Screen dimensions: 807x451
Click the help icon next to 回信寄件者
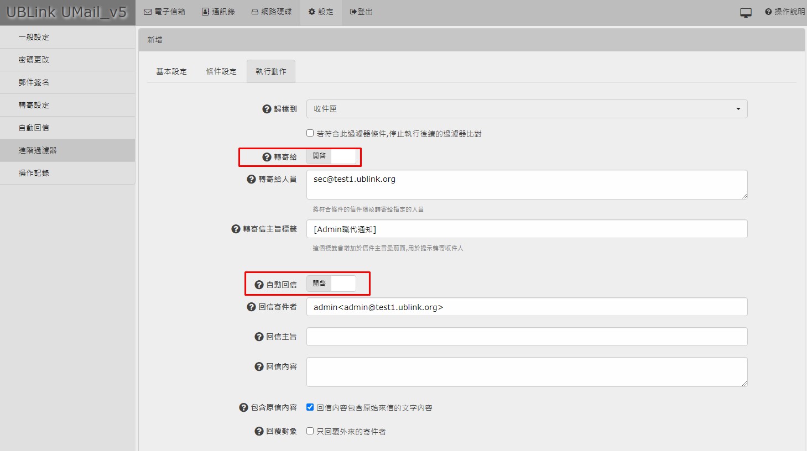[x=251, y=307]
